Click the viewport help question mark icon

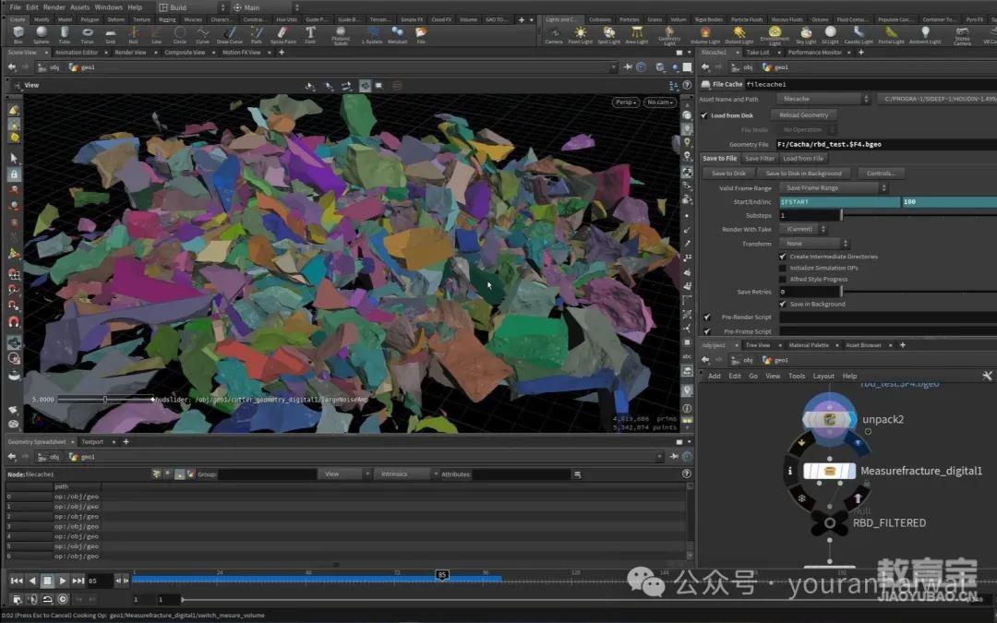pyautogui.click(x=687, y=85)
